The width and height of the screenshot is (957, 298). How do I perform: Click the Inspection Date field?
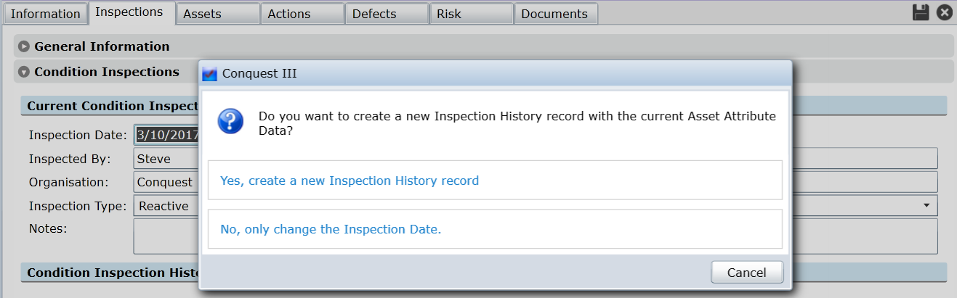pos(166,135)
